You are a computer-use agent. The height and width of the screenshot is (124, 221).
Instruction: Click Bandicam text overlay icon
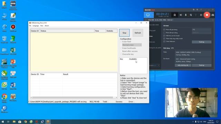point(196,15)
